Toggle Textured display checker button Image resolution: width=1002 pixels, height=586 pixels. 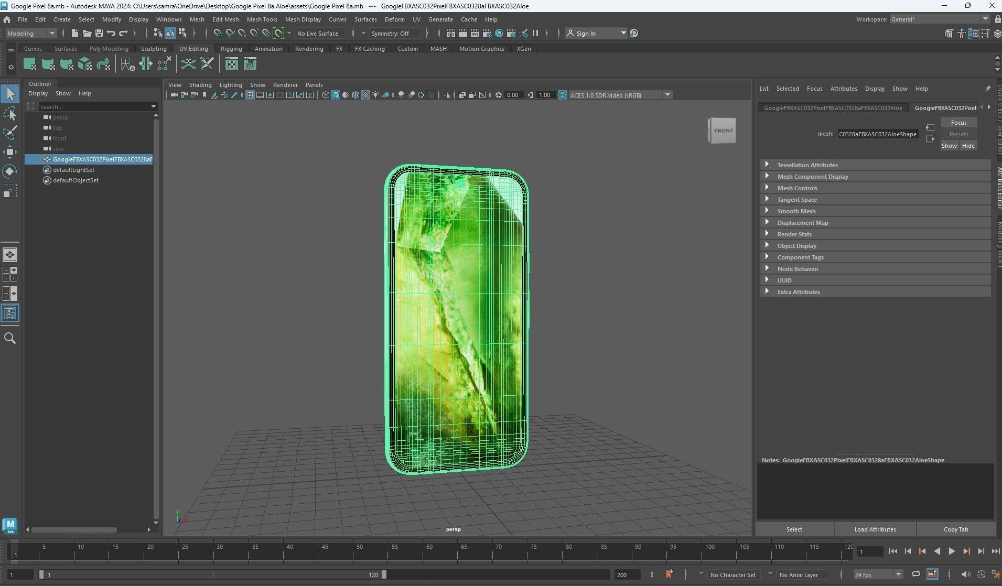point(366,95)
